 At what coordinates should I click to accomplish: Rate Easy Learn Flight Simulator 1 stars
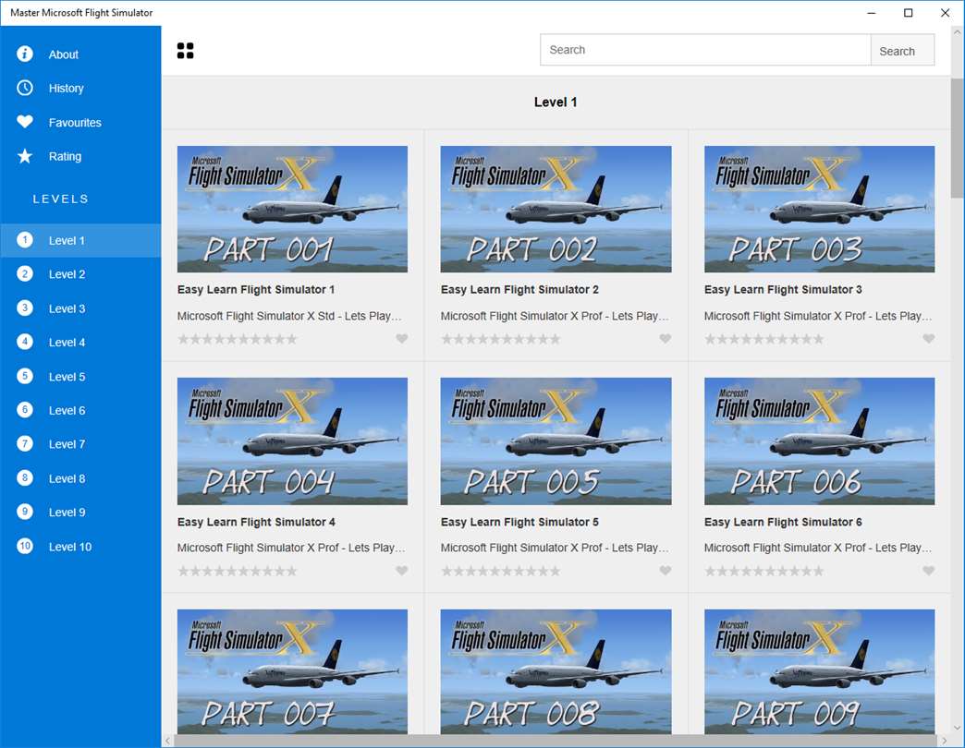coord(238,339)
